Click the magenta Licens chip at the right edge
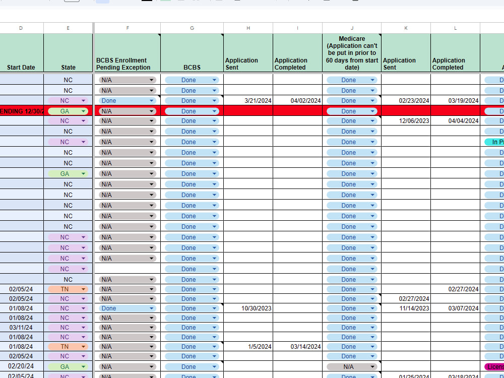The image size is (504, 378). [494, 367]
